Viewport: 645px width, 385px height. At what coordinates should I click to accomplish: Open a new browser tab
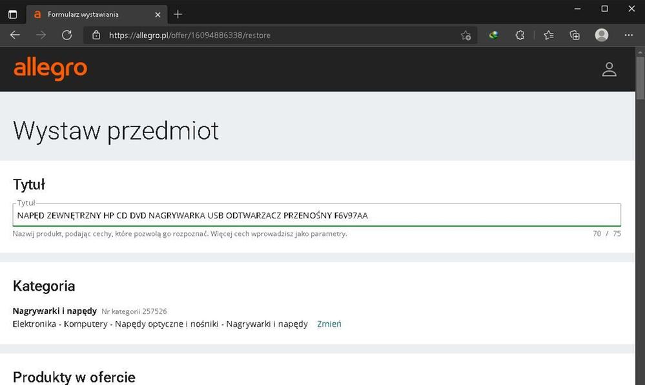[178, 14]
